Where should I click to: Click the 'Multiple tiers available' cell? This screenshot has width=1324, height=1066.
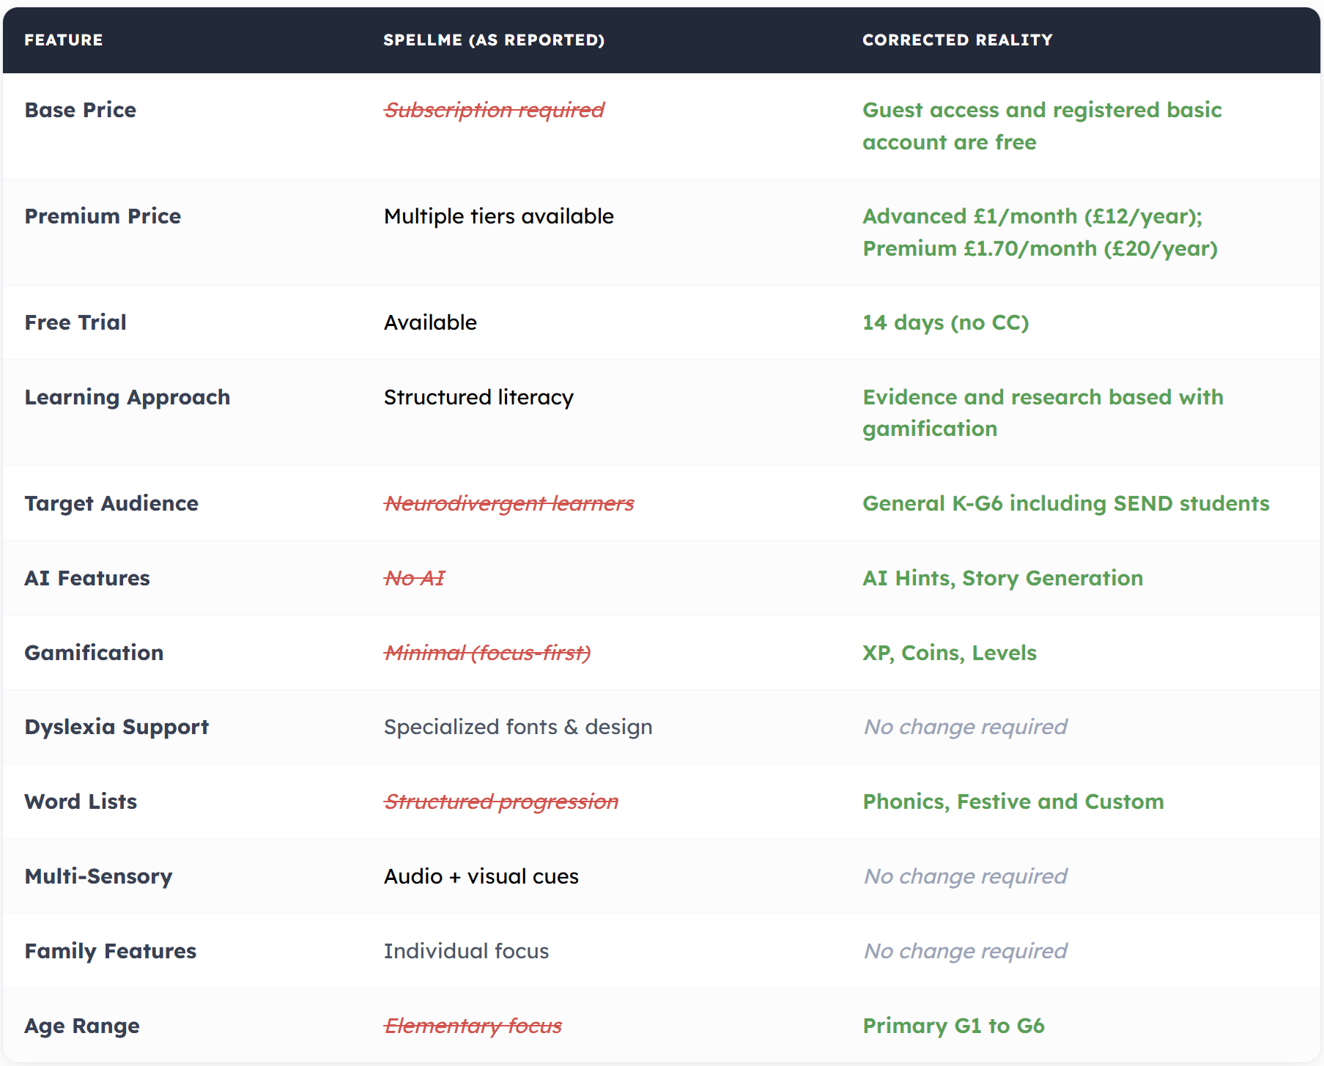(498, 216)
